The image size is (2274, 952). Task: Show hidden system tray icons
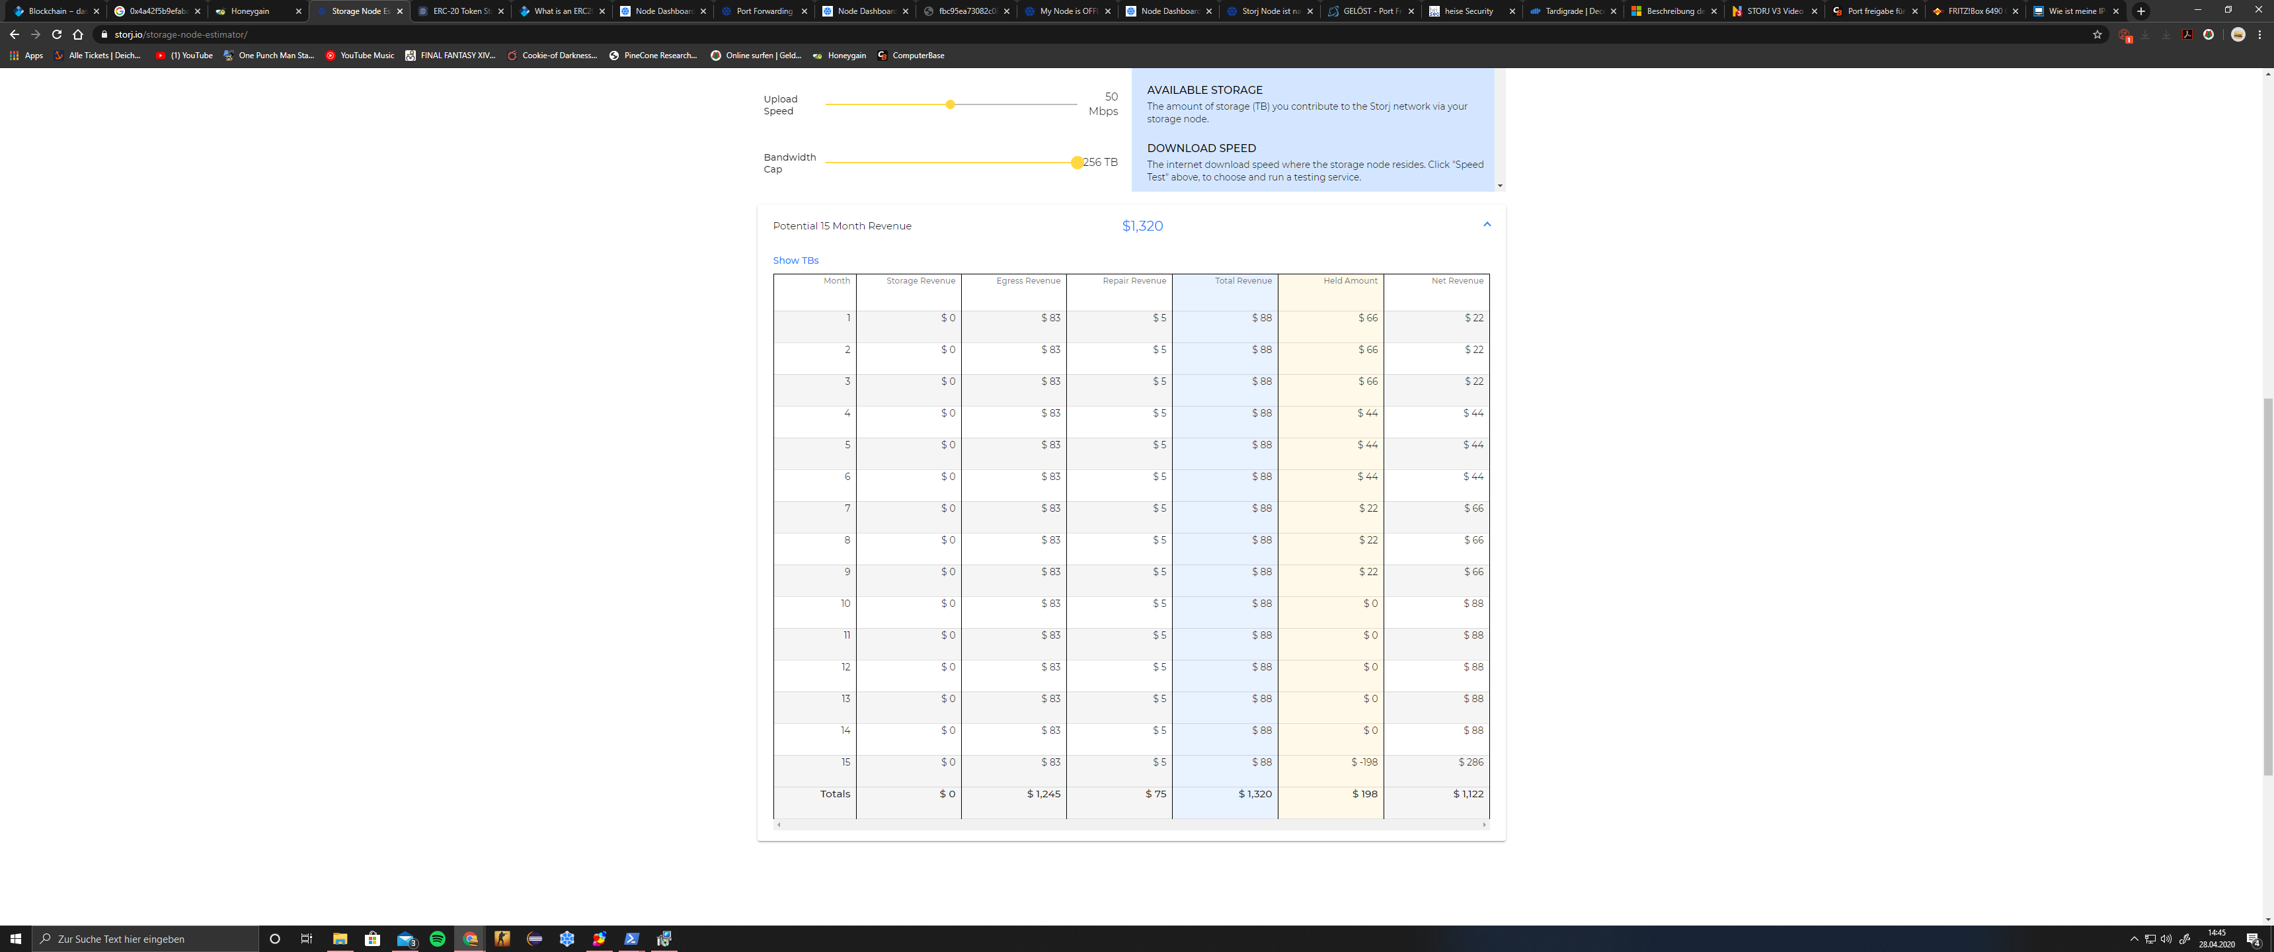coord(2134,939)
